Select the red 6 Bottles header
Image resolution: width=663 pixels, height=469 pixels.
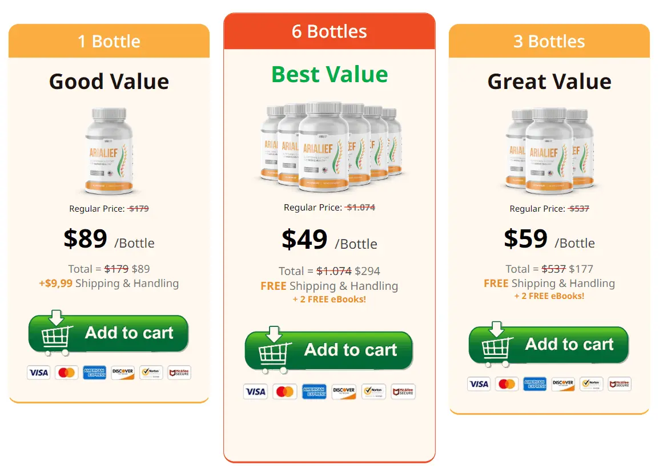[x=329, y=31]
